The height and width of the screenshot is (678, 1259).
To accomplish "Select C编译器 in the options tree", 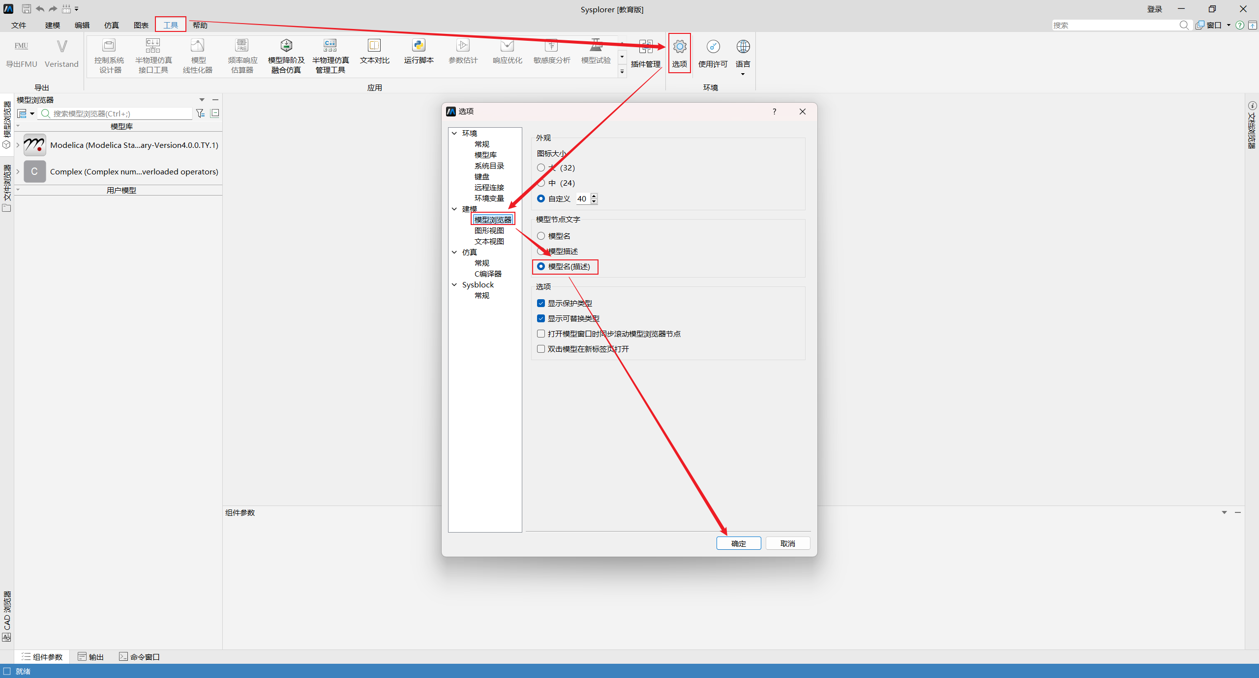I will [x=488, y=274].
